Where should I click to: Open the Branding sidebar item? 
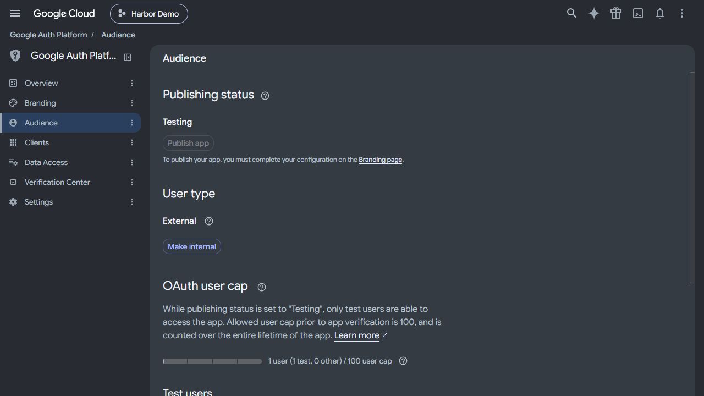click(x=70, y=103)
